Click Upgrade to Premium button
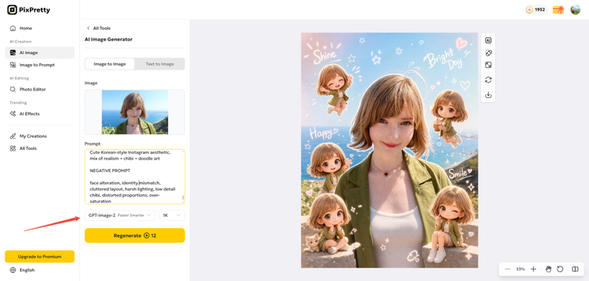The image size is (589, 281). 40,257
